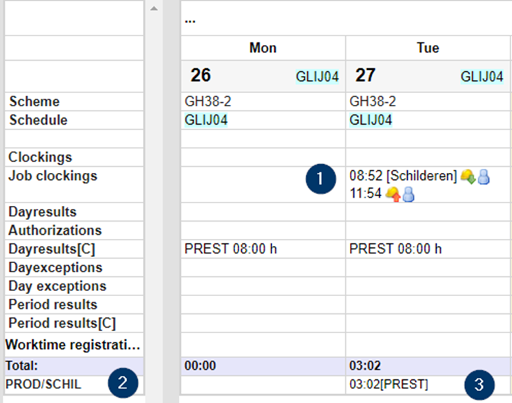The width and height of the screenshot is (512, 403).
Task: Select the Job clockings row label
Action: [53, 176]
